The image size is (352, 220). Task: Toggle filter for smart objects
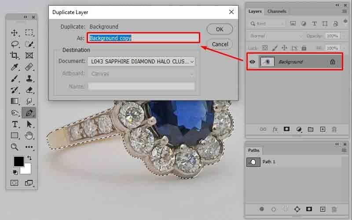point(336,23)
